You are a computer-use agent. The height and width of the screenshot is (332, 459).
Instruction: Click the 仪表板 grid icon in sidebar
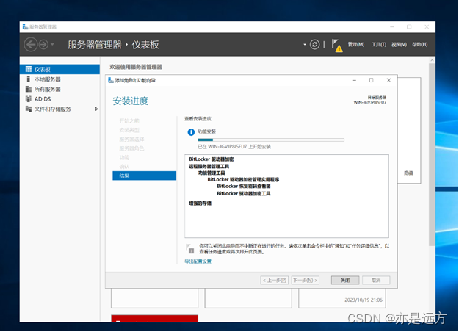(29, 69)
